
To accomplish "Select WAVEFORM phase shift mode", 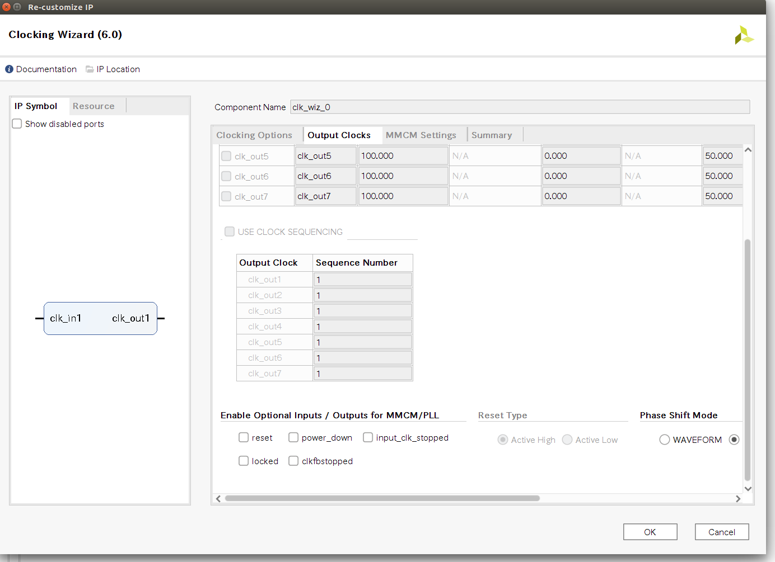I will coord(665,440).
